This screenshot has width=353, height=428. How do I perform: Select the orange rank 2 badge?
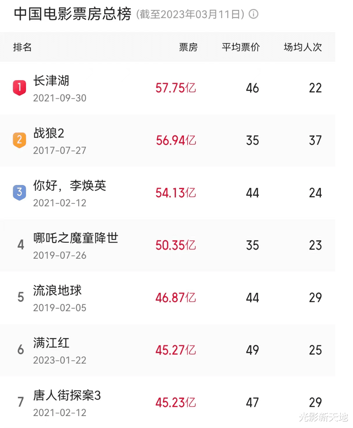pyautogui.click(x=19, y=140)
